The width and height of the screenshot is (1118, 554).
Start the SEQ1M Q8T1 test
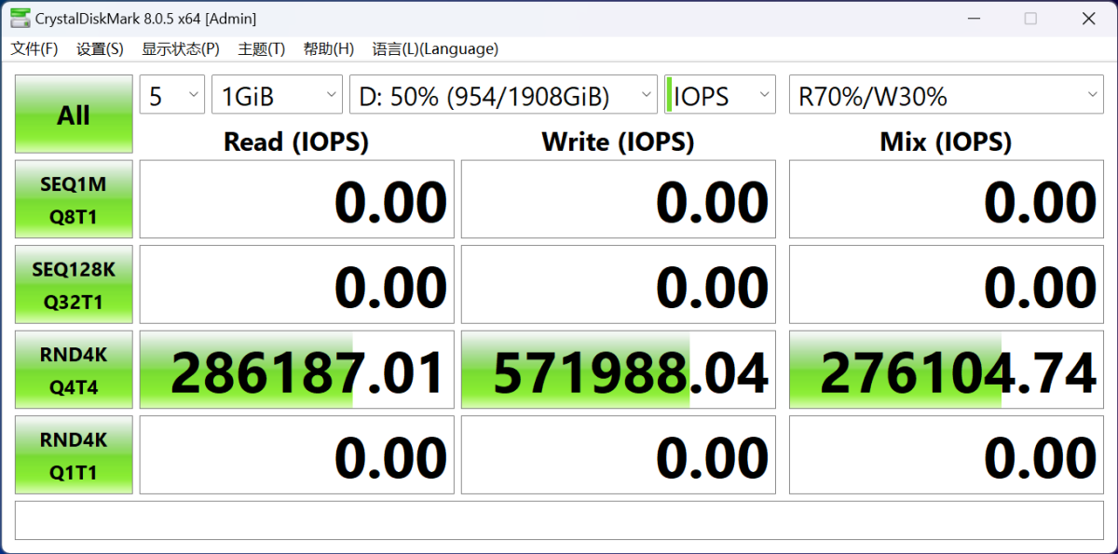pyautogui.click(x=74, y=200)
